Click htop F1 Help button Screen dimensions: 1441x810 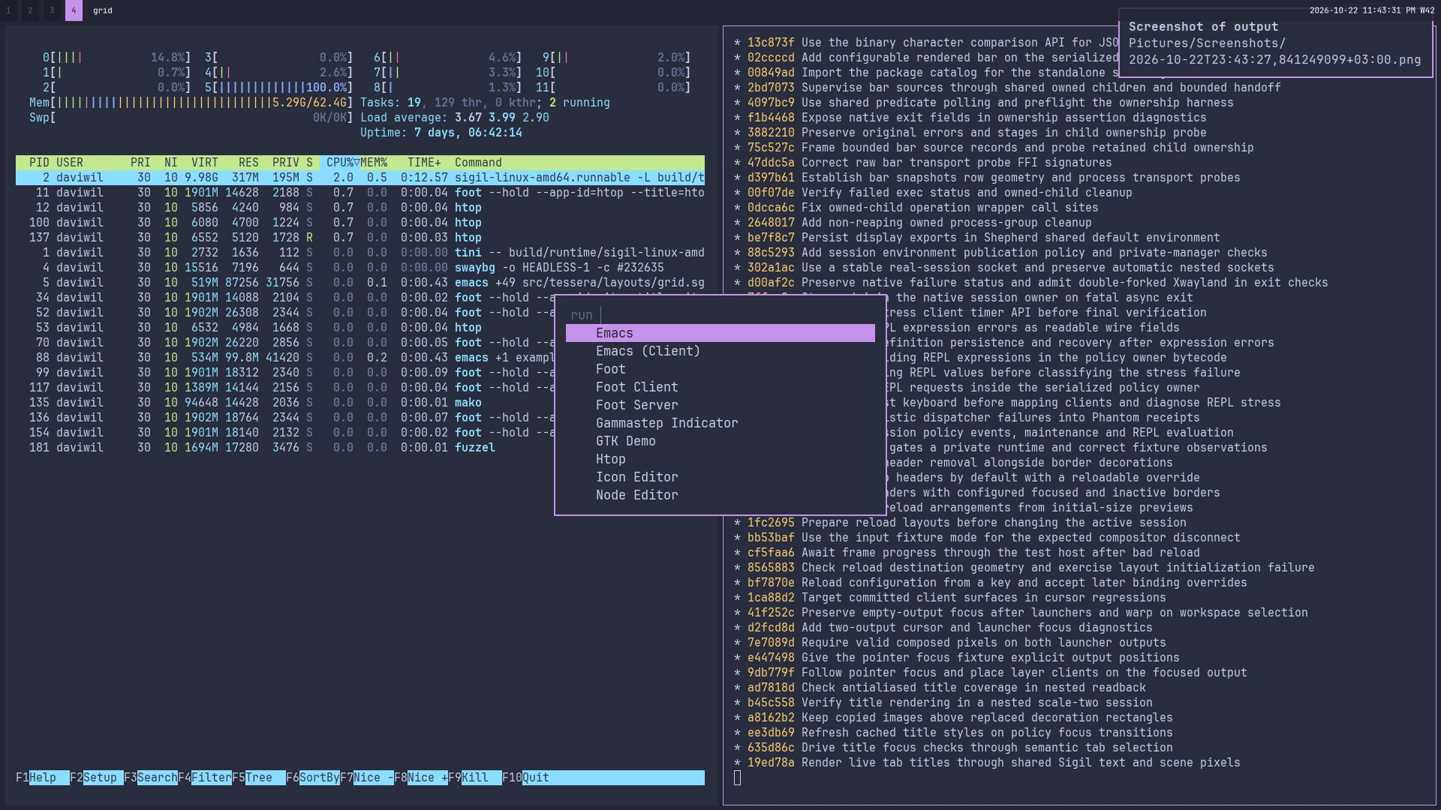(43, 778)
